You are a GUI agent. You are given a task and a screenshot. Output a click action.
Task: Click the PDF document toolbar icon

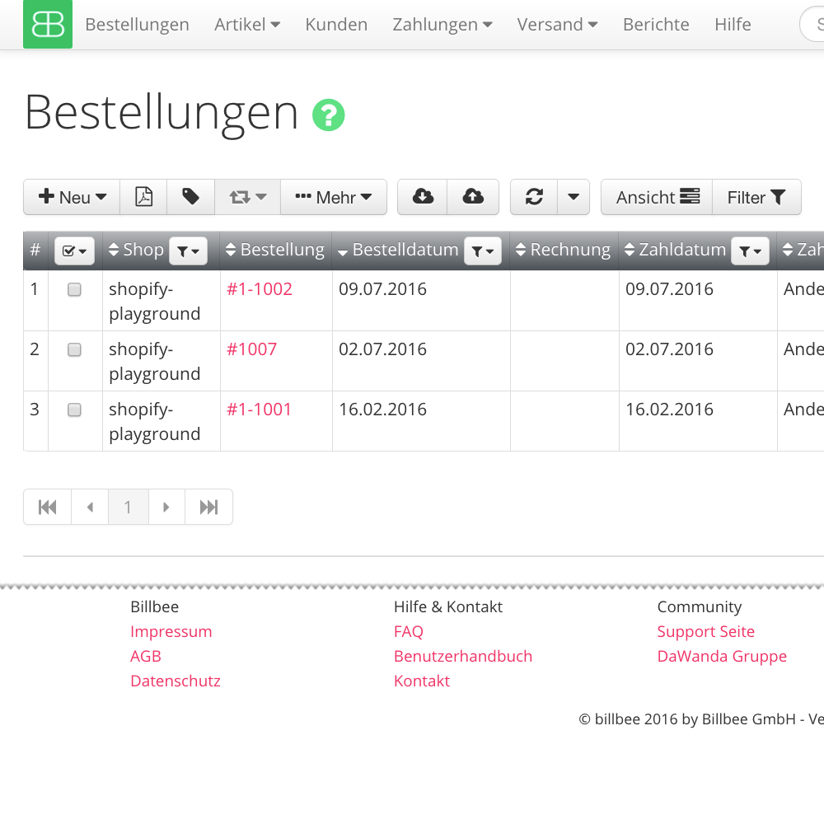(143, 197)
